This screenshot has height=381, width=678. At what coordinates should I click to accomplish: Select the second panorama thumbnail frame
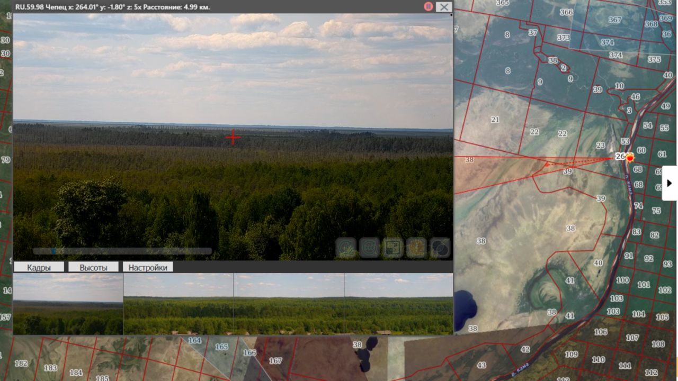[x=179, y=304]
